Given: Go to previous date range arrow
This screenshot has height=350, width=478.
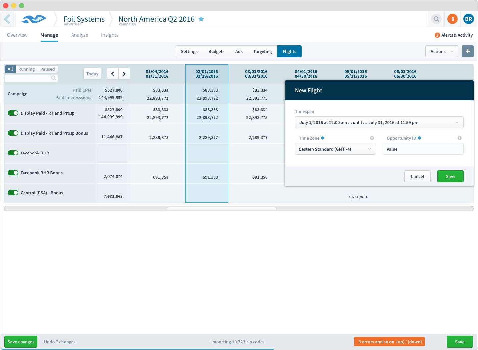Looking at the screenshot, I should coord(113,74).
